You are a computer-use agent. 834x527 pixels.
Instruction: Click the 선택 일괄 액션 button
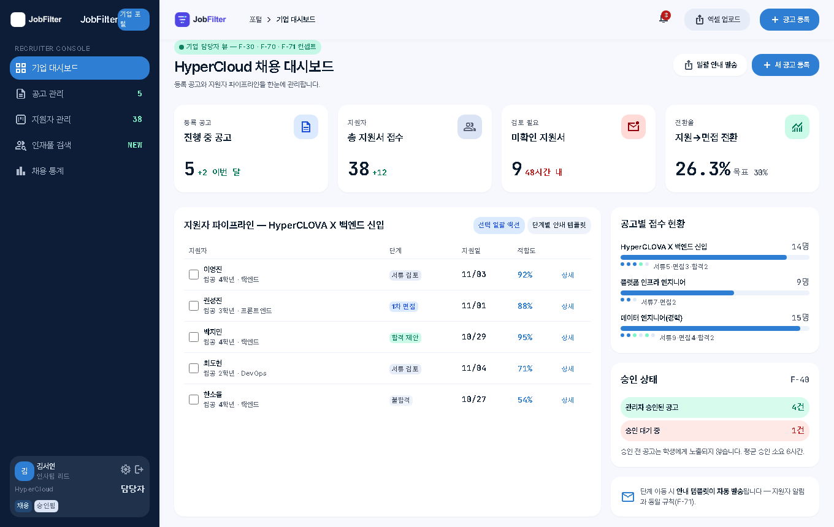499,226
